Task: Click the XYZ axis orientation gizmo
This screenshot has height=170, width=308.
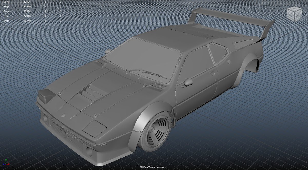Action: coord(6,163)
